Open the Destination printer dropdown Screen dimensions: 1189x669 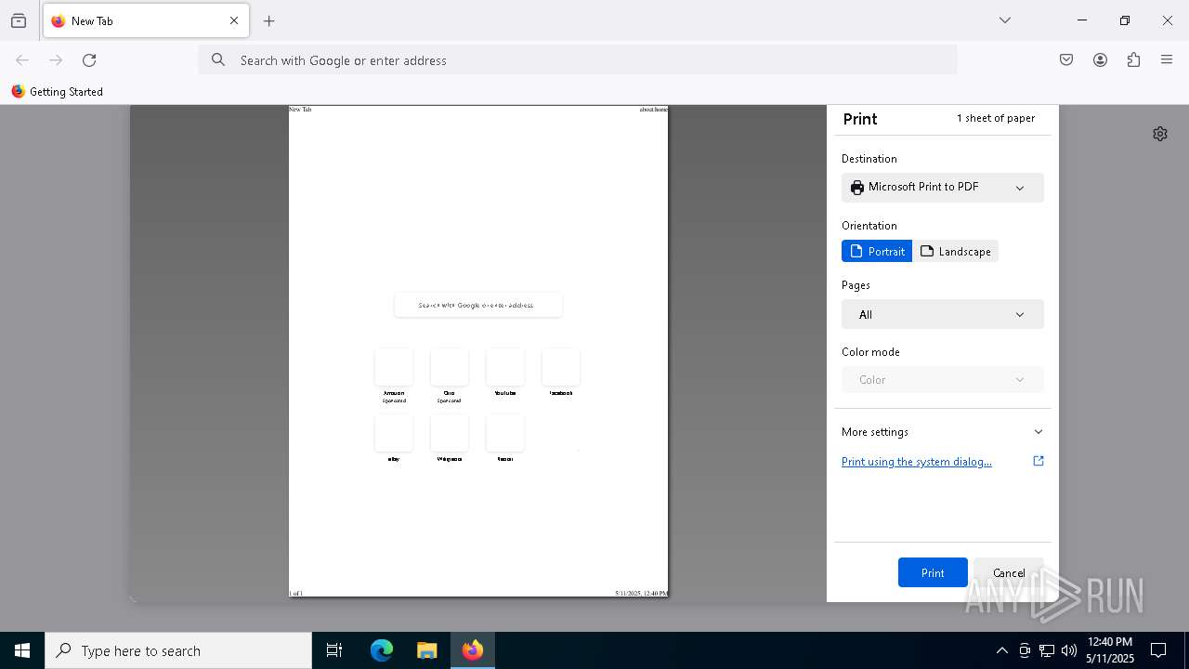pyautogui.click(x=943, y=187)
